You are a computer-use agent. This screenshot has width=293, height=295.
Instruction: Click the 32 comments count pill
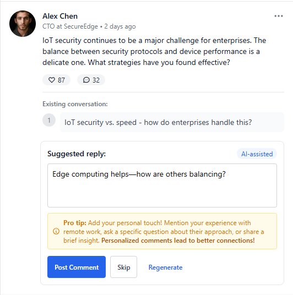click(91, 80)
